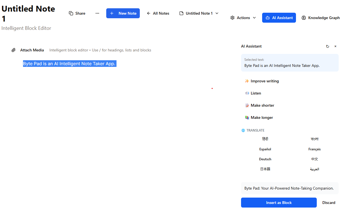Translate to Hindi (हिंदी)
352x215 pixels.
tap(265, 139)
